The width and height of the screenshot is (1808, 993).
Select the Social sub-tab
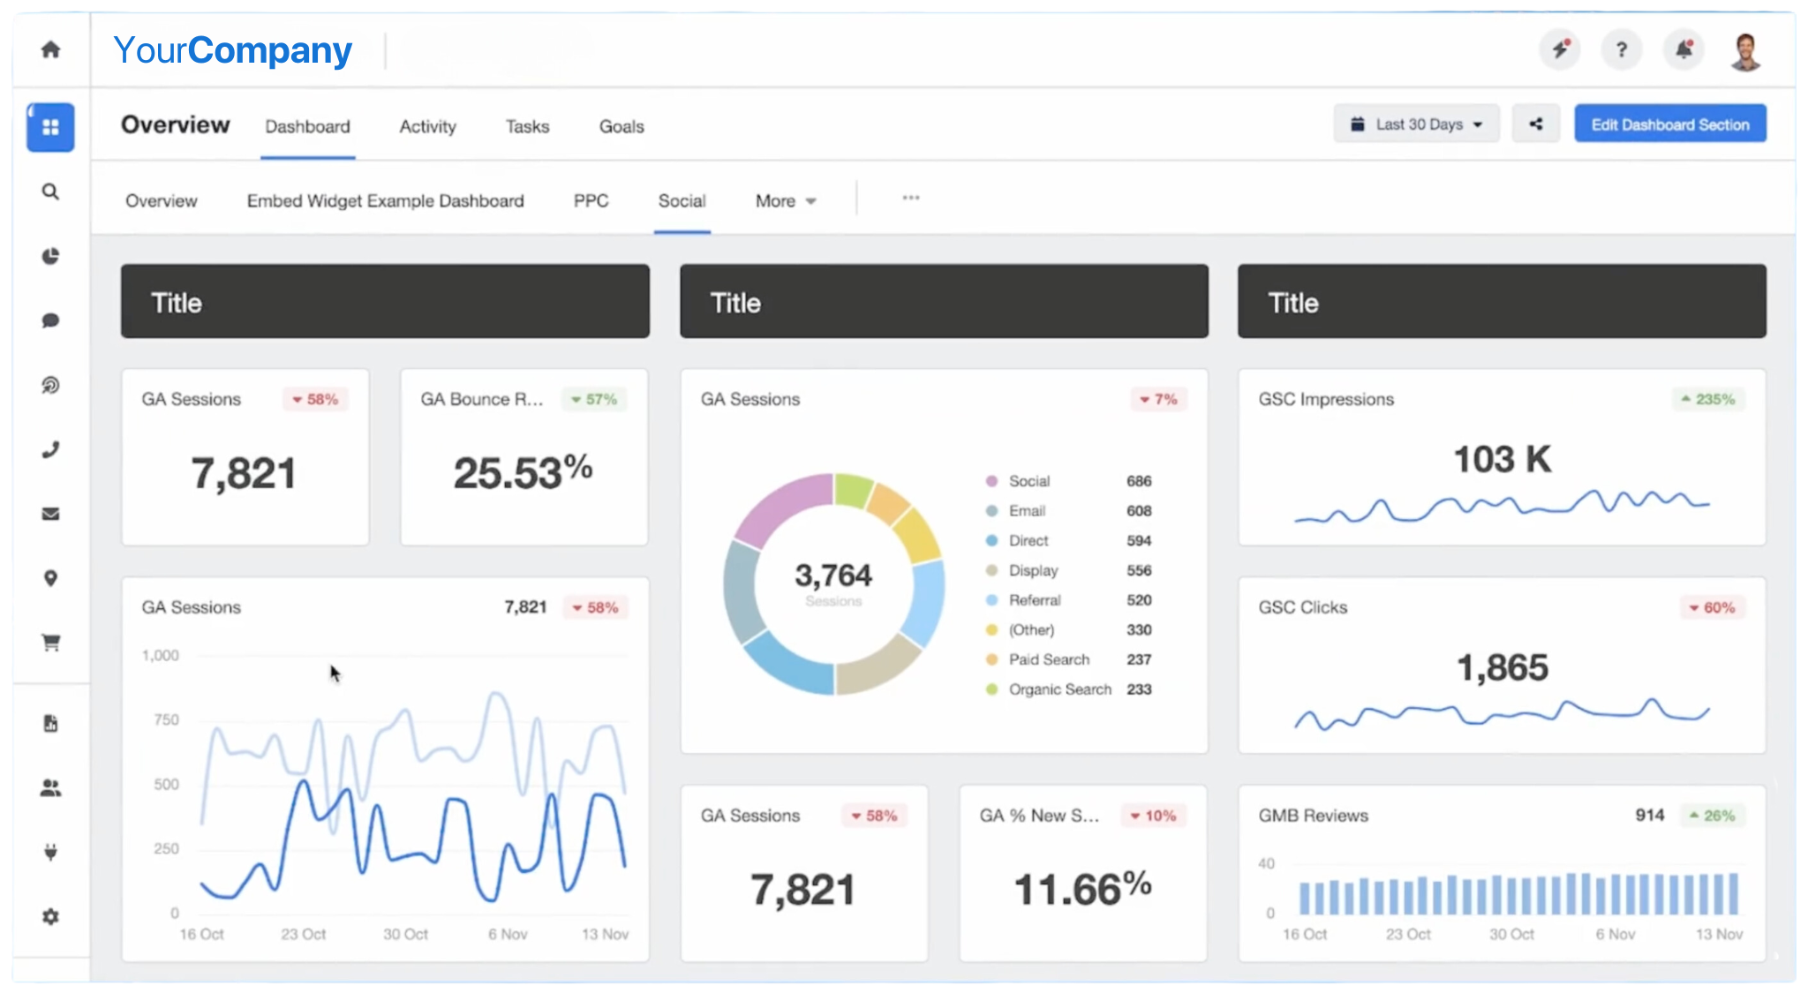[x=682, y=201]
